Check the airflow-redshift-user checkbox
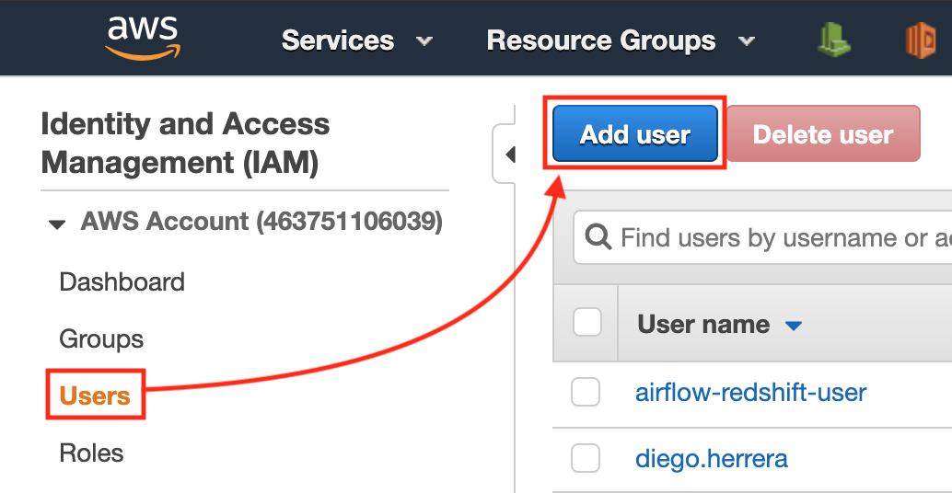This screenshot has width=952, height=493. pos(586,392)
